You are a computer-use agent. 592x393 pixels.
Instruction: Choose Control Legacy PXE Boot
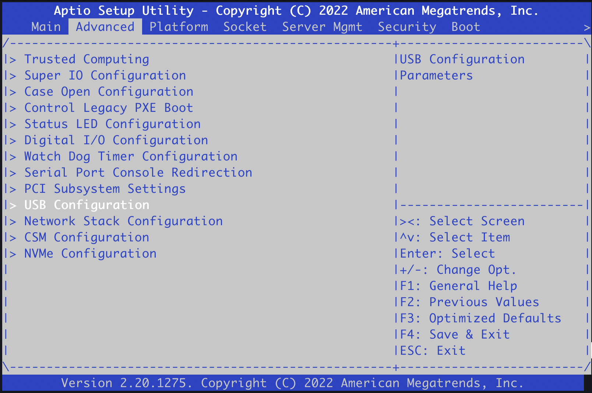pos(109,108)
